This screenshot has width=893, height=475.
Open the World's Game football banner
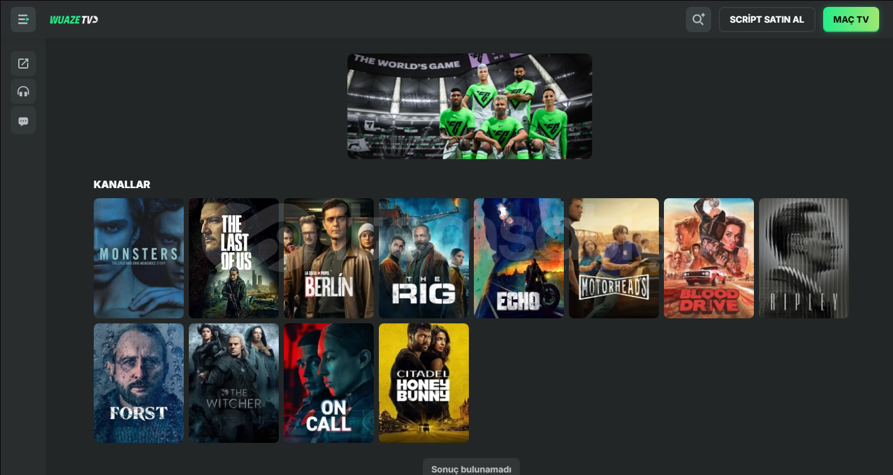coord(469,106)
